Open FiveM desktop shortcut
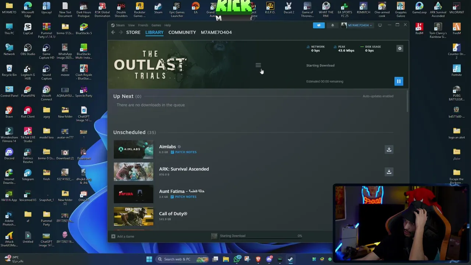 pyautogui.click(x=457, y=29)
